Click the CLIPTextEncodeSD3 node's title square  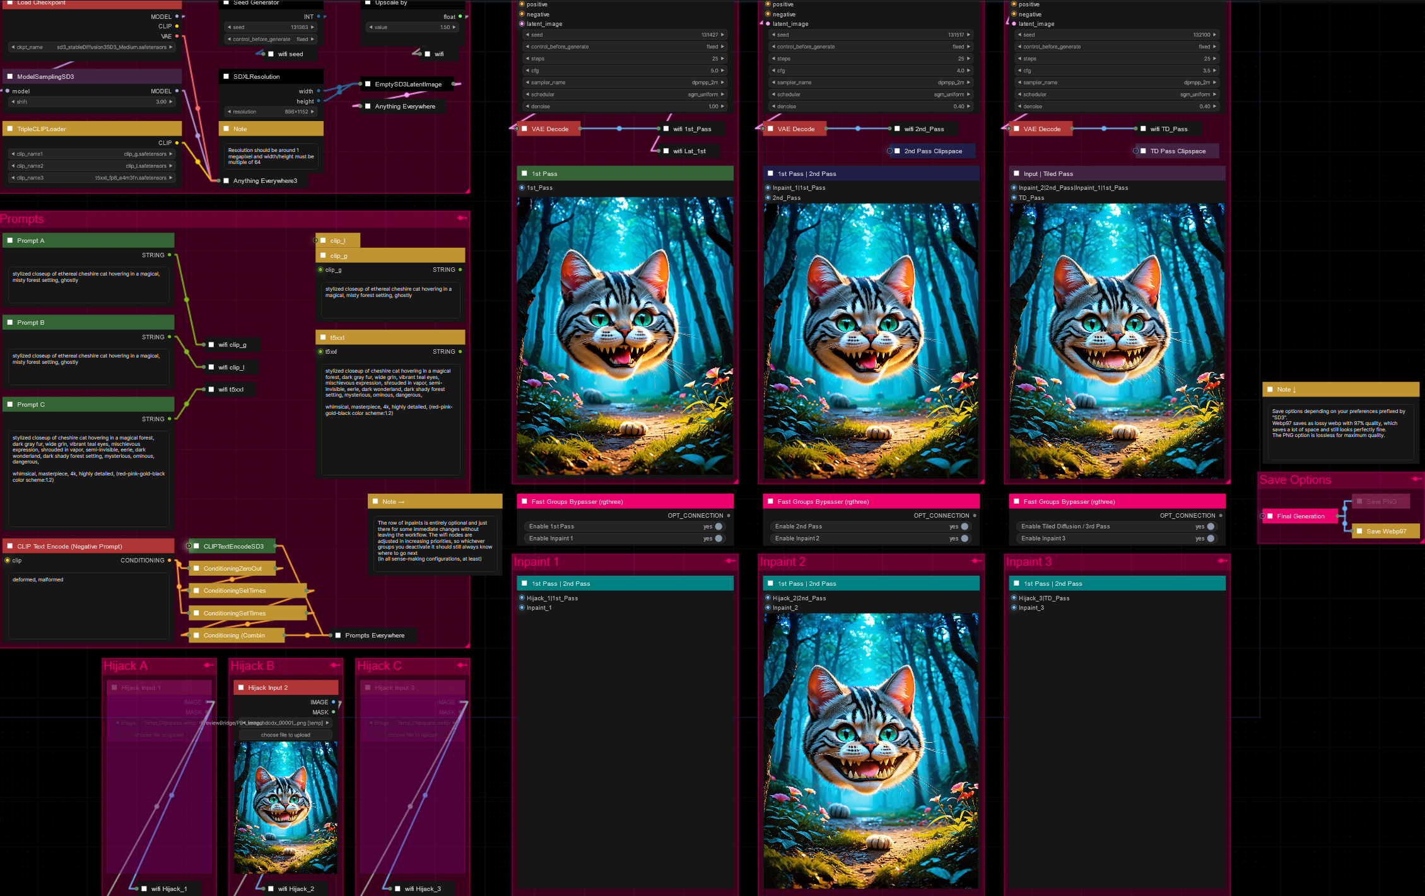196,546
